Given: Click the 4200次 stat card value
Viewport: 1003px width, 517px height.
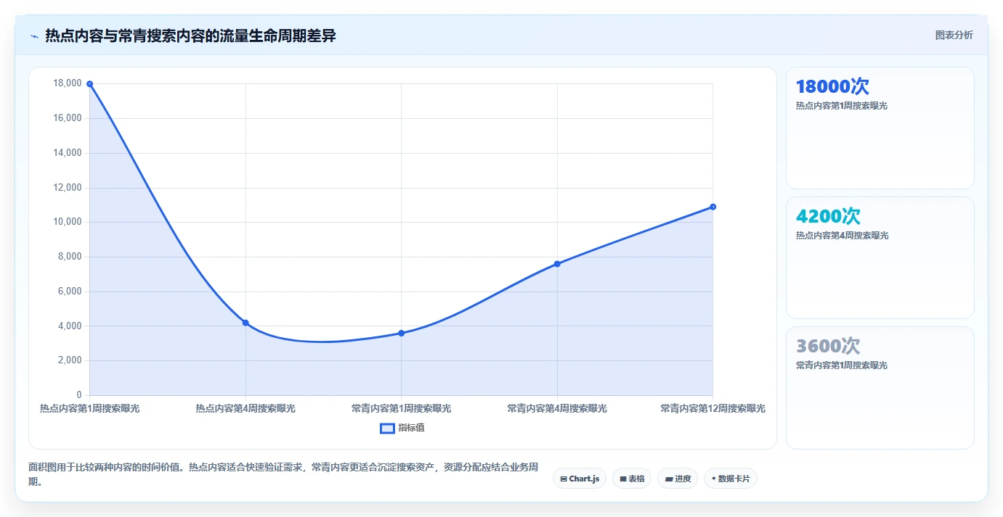Looking at the screenshot, I should coord(828,217).
